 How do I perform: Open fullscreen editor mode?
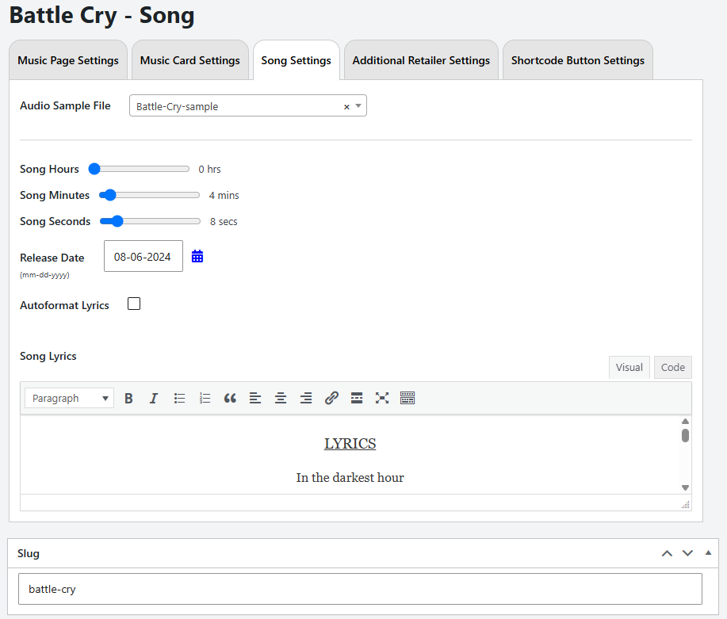[x=382, y=399]
